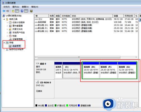
Task: Open 设备管理器 tree item
Action: [x=17, y=39]
